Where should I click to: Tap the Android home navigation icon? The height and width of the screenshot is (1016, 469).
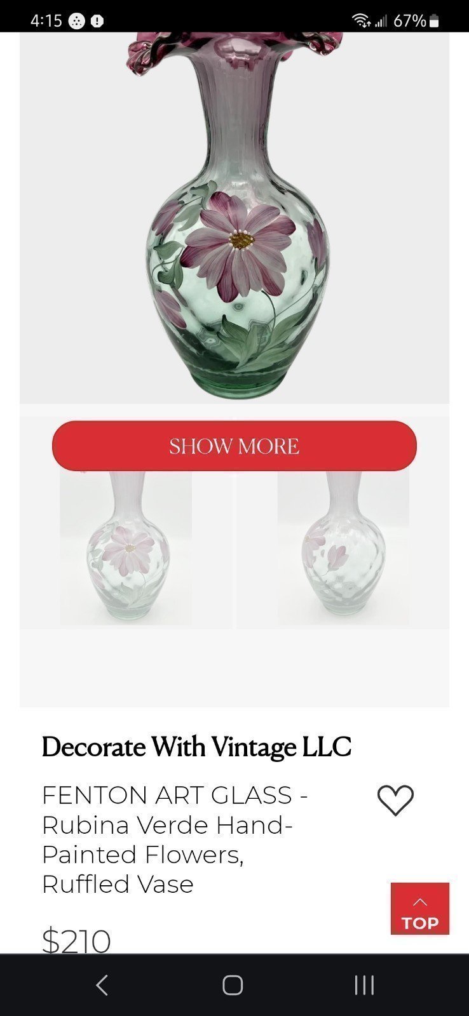(233, 985)
